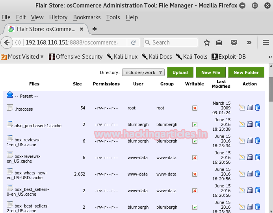The image size is (273, 213).
Task: Open the Directory dropdown includes/work
Action: coord(143,72)
